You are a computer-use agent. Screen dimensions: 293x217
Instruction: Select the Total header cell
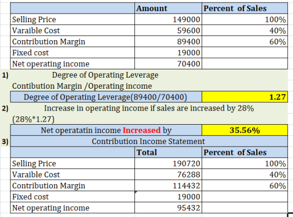(x=168, y=152)
